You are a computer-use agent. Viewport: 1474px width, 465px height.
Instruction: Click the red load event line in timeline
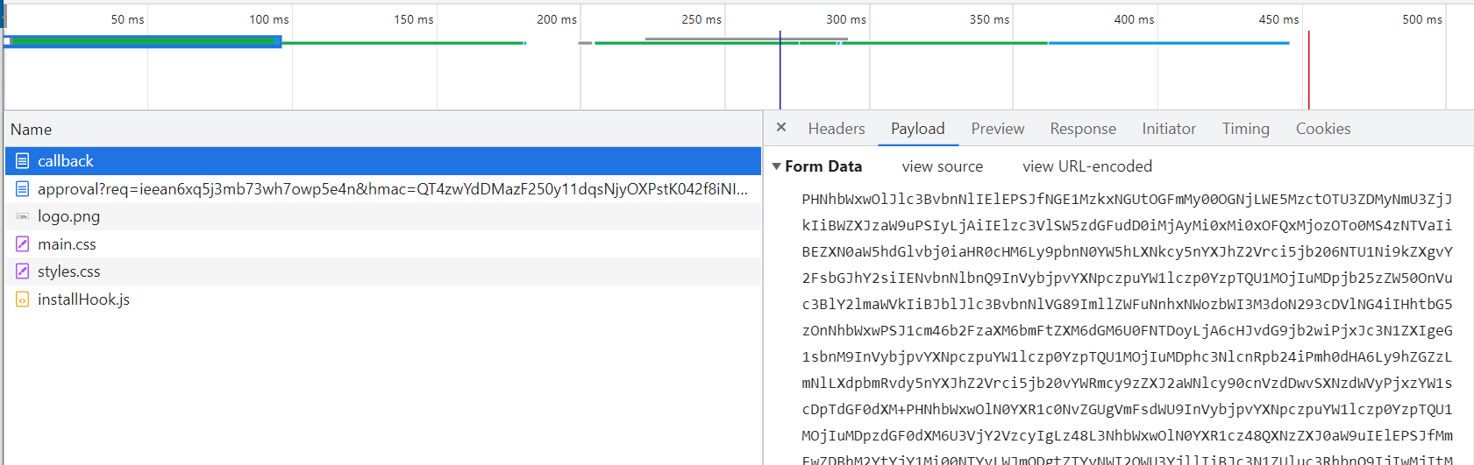(x=1308, y=70)
